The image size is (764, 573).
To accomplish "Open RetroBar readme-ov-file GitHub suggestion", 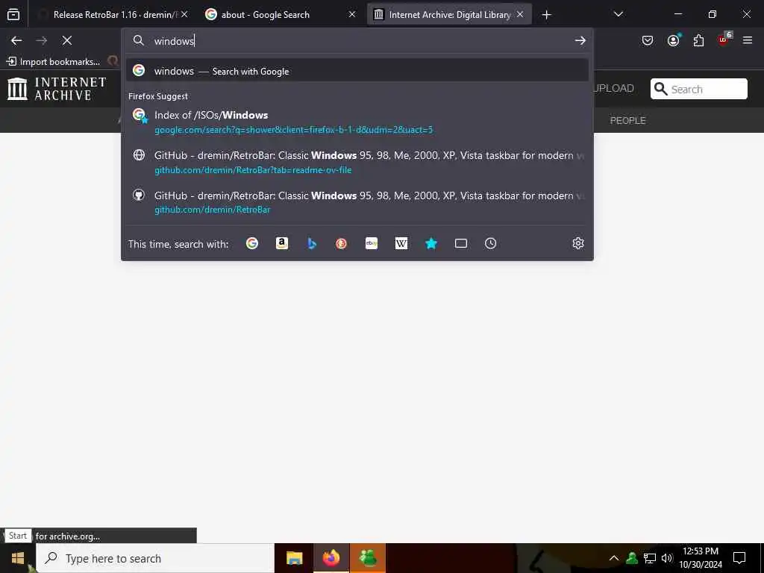I will (357, 162).
